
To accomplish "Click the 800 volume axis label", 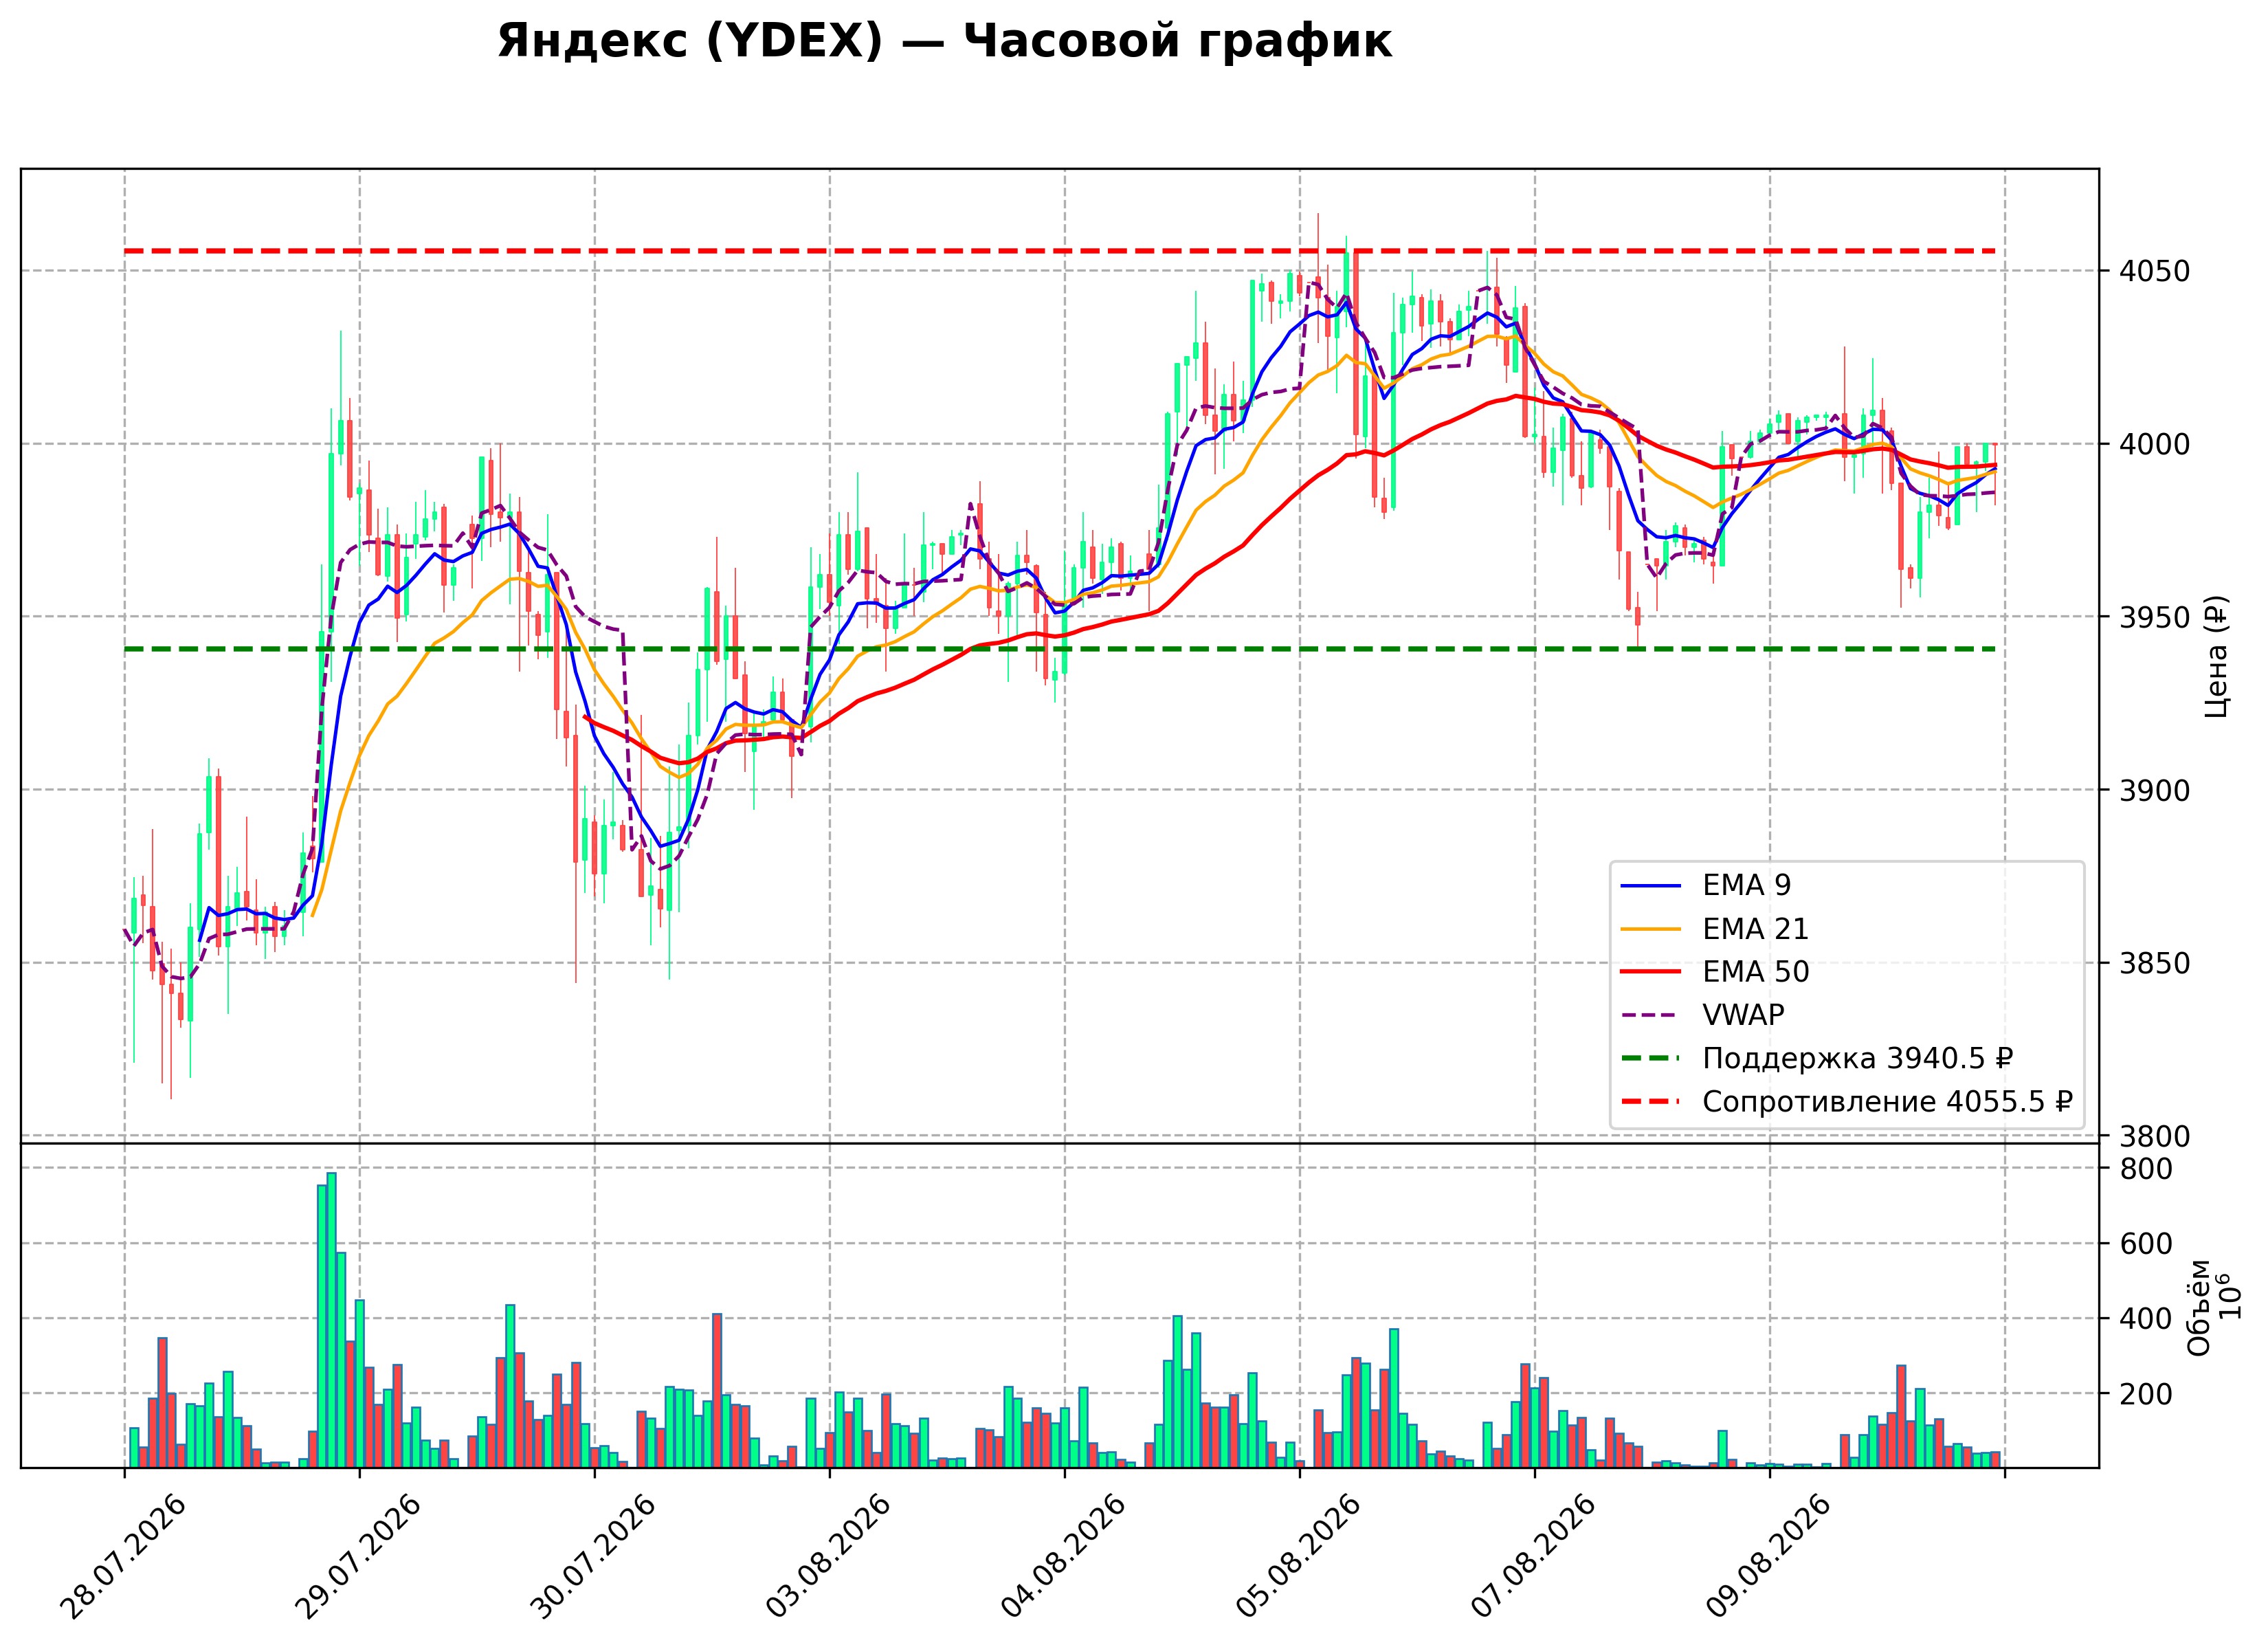I will tap(2146, 1169).
